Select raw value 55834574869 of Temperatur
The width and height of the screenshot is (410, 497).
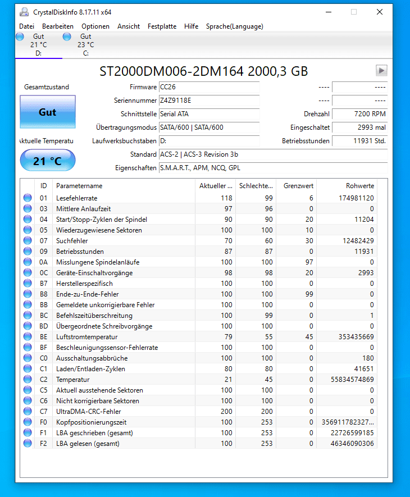point(352,380)
